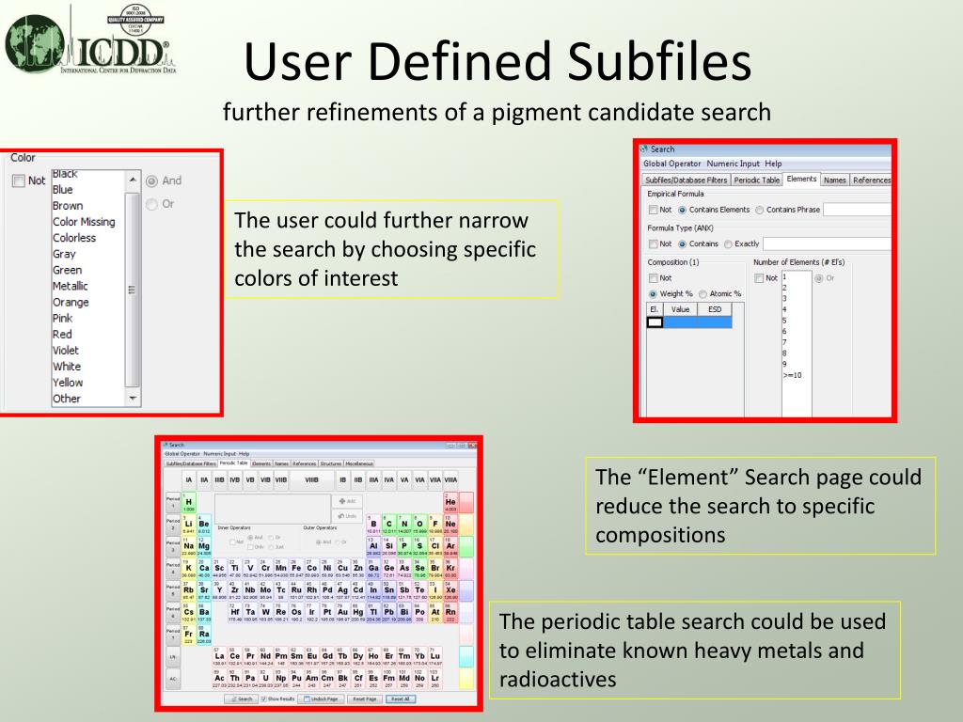Click the Color list scrollbar thumb
Screen dimensions: 963x722
[132, 290]
